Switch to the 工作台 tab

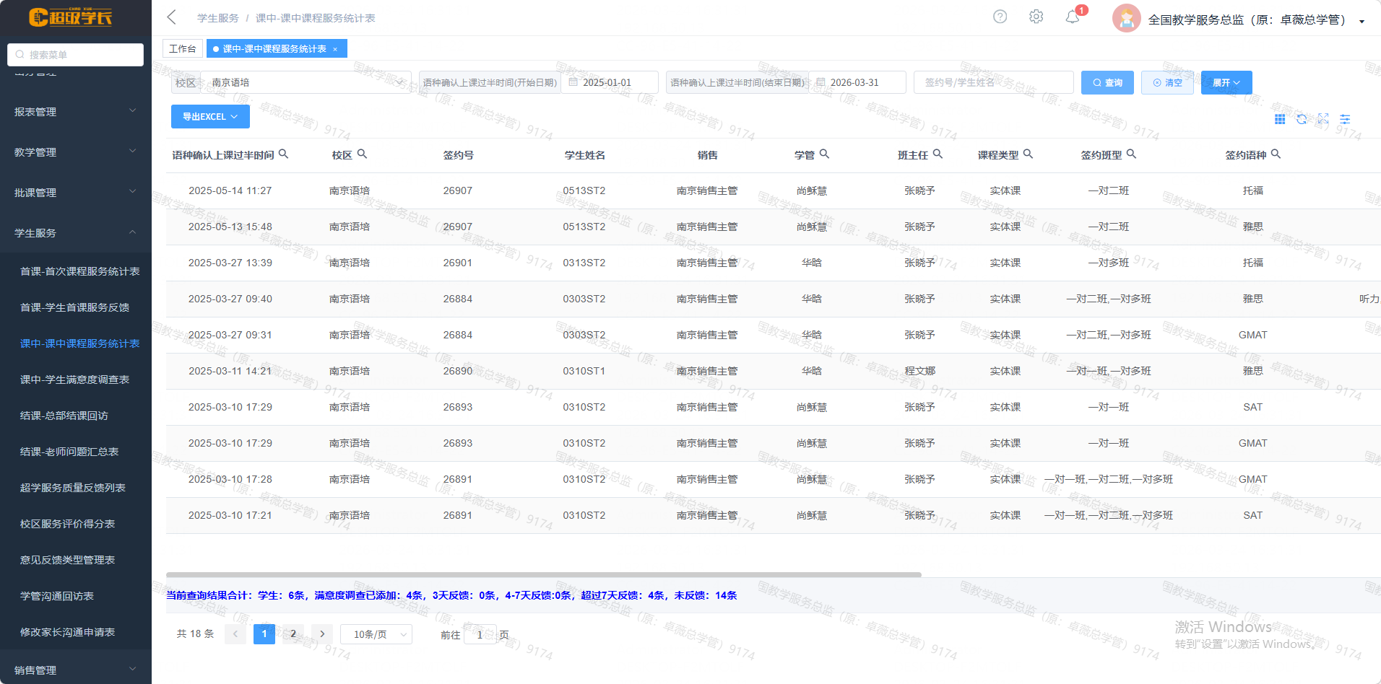click(182, 48)
